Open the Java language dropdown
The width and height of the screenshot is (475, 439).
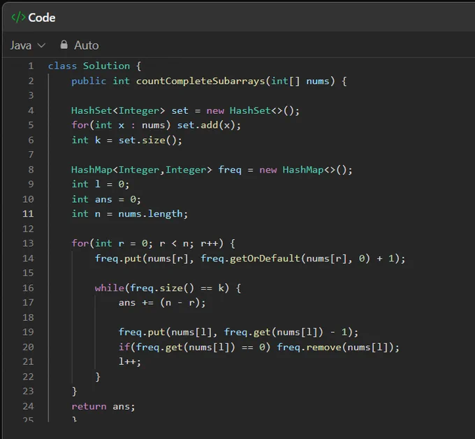[27, 45]
